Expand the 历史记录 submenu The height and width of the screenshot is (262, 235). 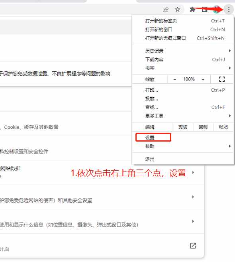pyautogui.click(x=183, y=51)
